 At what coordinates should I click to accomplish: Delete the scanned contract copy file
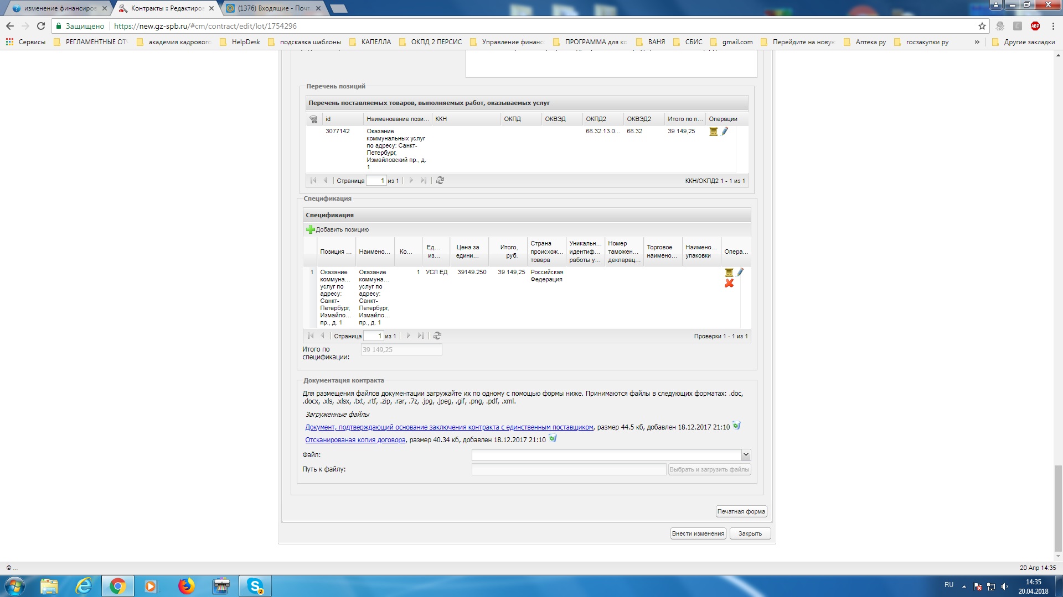tap(553, 439)
